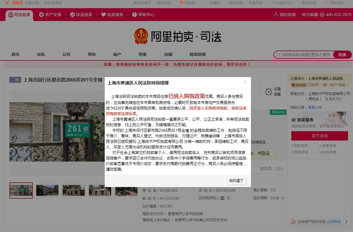Image resolution: width=353 pixels, height=232 pixels.
Task: Open the 预告 navigation item
Action: click(92, 54)
